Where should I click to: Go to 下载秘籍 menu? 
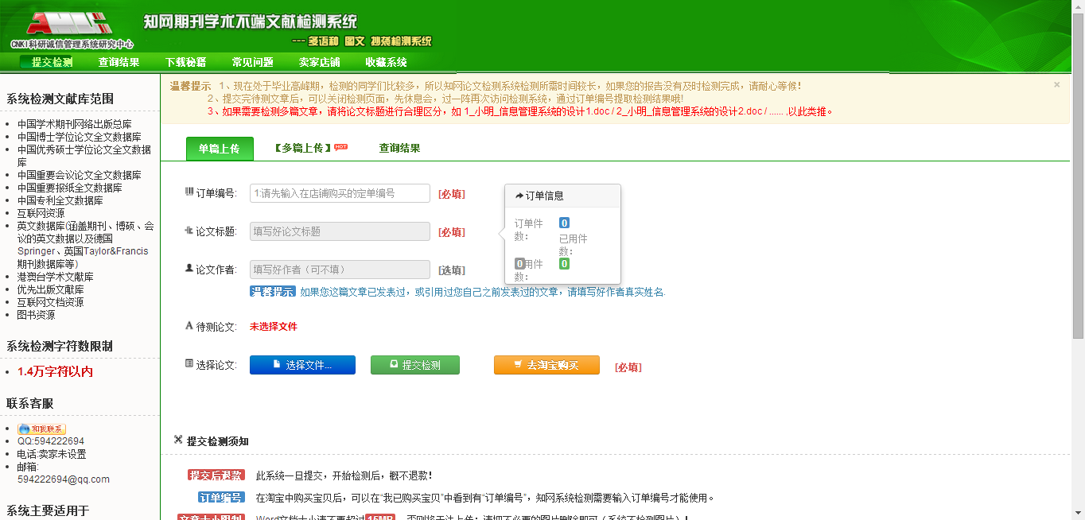[x=186, y=62]
